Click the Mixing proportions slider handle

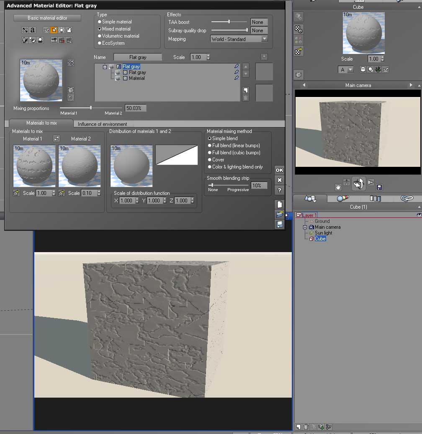pyautogui.click(x=91, y=108)
